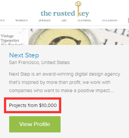
Task: Click the gold key icon in logo
Action: pyautogui.click(x=78, y=9)
